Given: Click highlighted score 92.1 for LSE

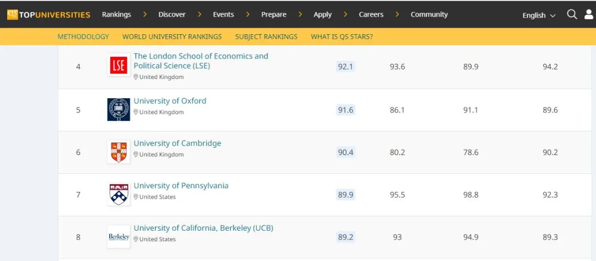Looking at the screenshot, I should point(345,67).
